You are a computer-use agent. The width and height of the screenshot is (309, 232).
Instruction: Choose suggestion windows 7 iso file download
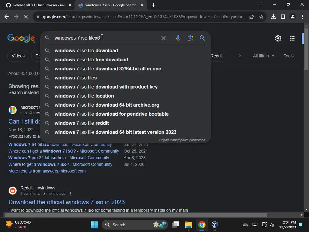point(126,50)
